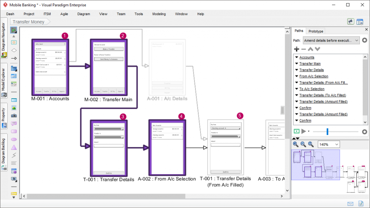
Task: Click the Actual Size zoom icon beside Zoom Out
Action: coord(310,144)
